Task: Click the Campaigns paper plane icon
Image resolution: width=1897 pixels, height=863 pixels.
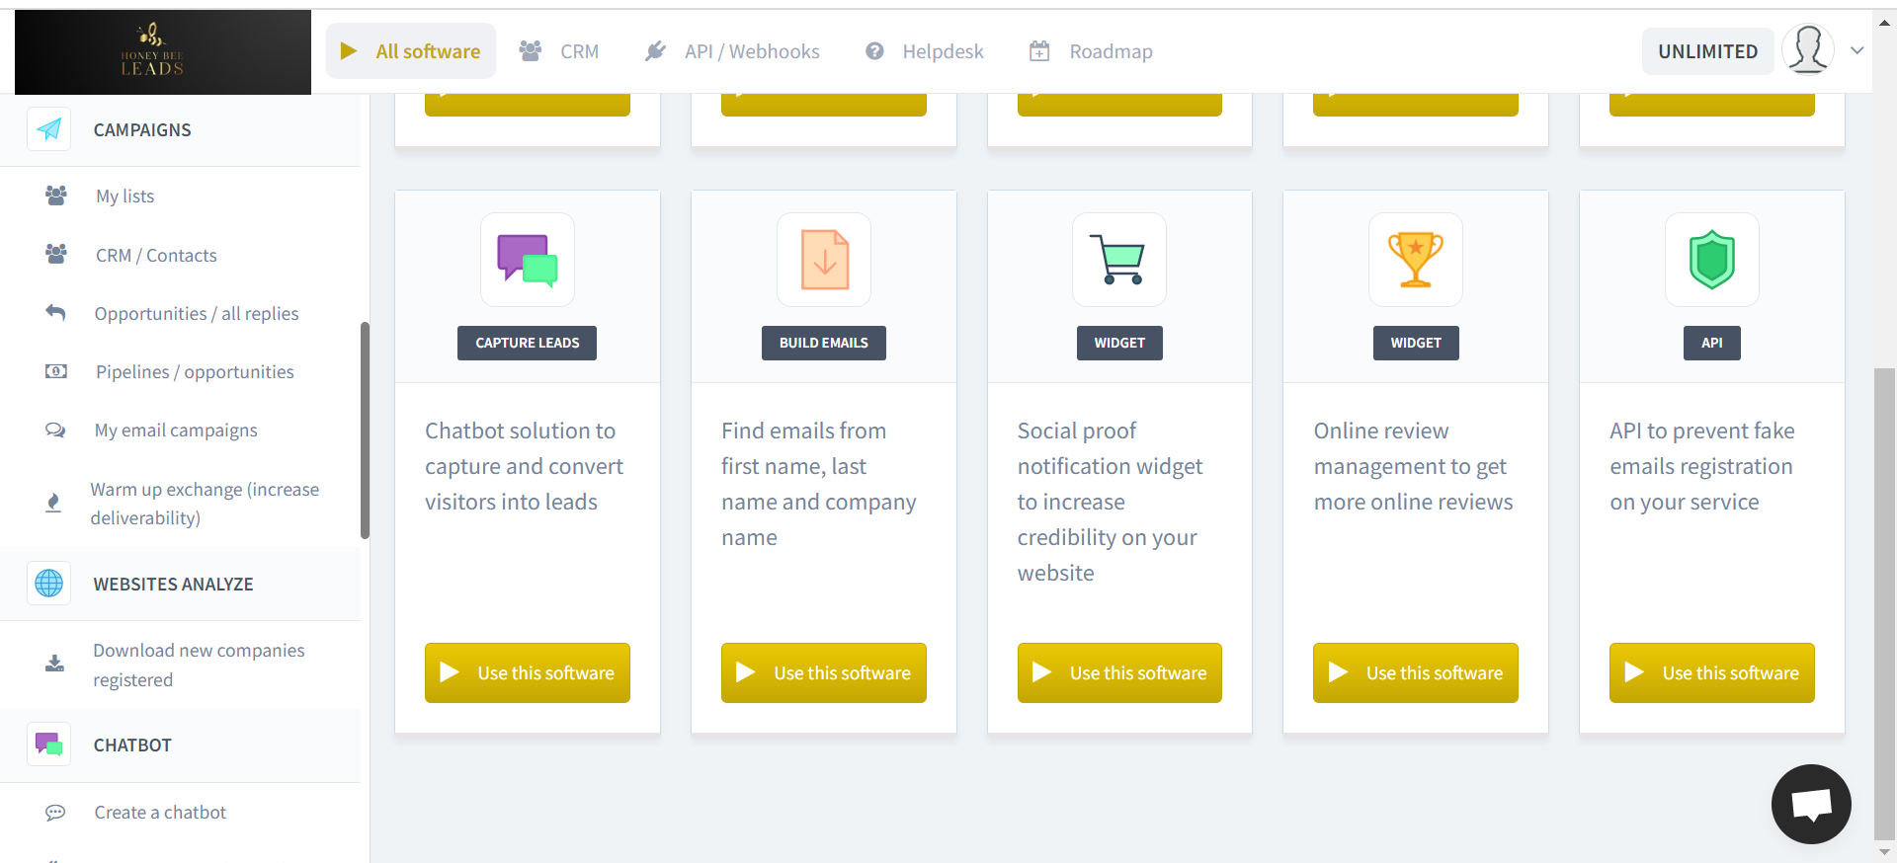Action: click(48, 129)
